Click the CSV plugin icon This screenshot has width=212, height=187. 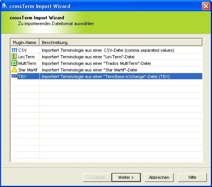[x=14, y=50]
